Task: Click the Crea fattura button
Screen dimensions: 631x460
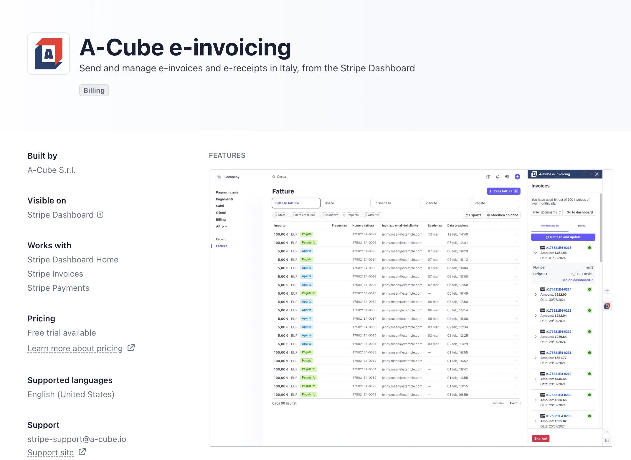Action: click(x=503, y=191)
